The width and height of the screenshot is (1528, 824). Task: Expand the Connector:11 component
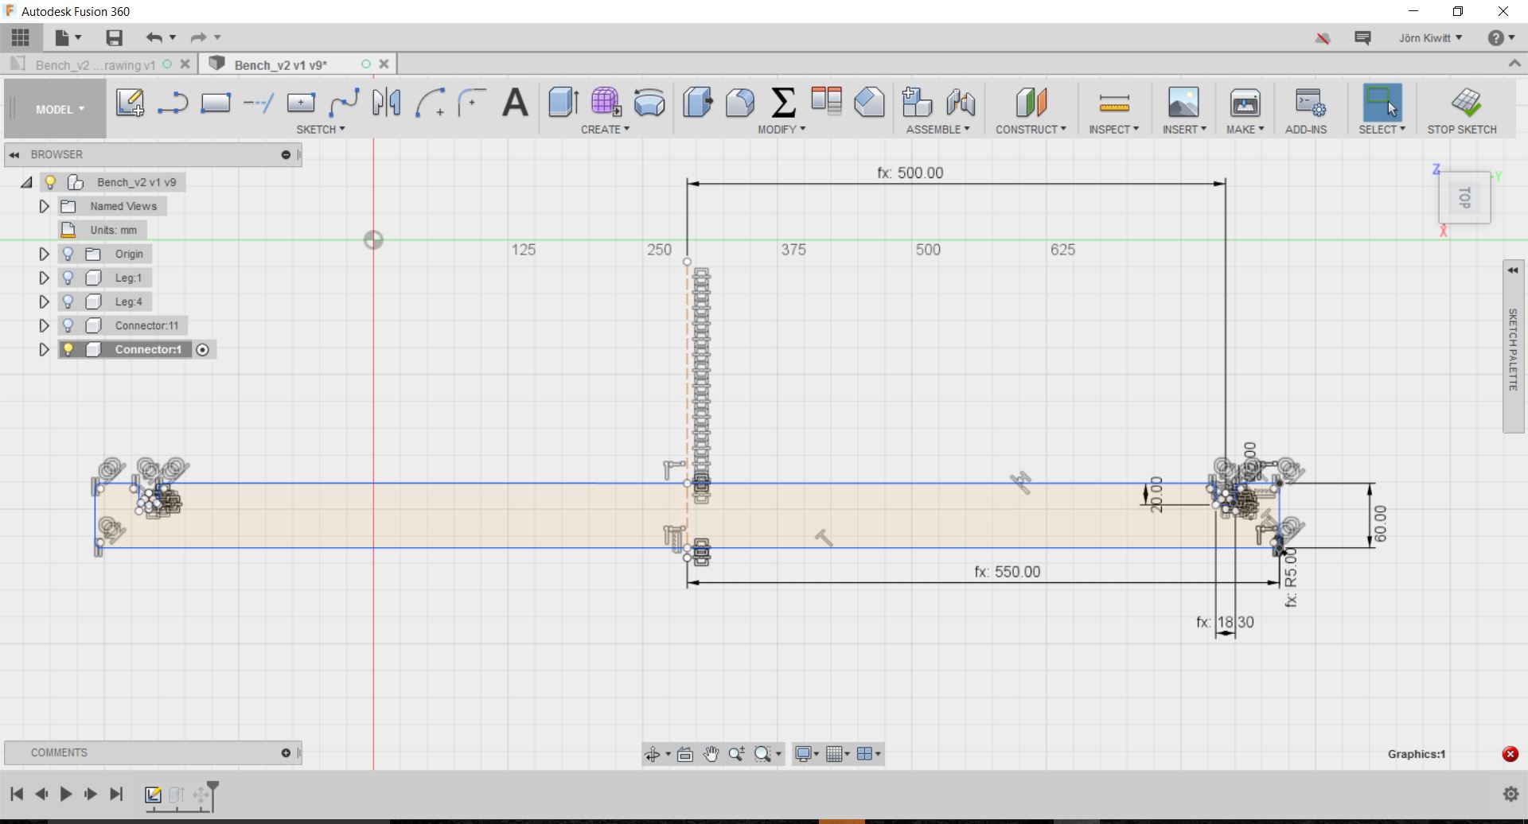(45, 325)
